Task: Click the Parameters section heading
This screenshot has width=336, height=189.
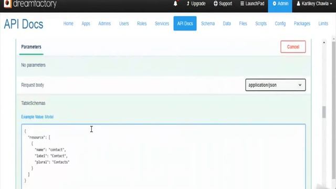Action: tap(31, 47)
